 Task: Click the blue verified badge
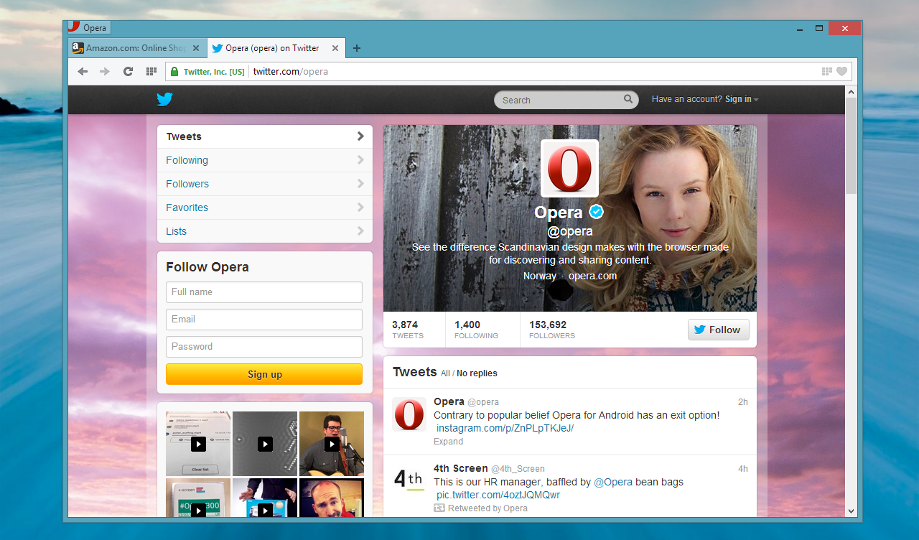pos(596,212)
